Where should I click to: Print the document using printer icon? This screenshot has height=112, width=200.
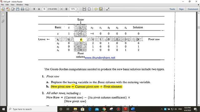[22, 9]
